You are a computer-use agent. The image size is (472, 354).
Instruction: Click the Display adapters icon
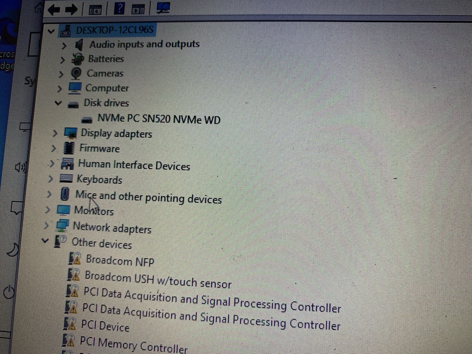tap(71, 133)
